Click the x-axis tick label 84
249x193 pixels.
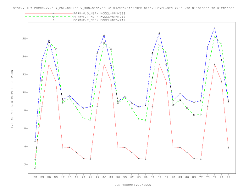[x=228, y=177]
